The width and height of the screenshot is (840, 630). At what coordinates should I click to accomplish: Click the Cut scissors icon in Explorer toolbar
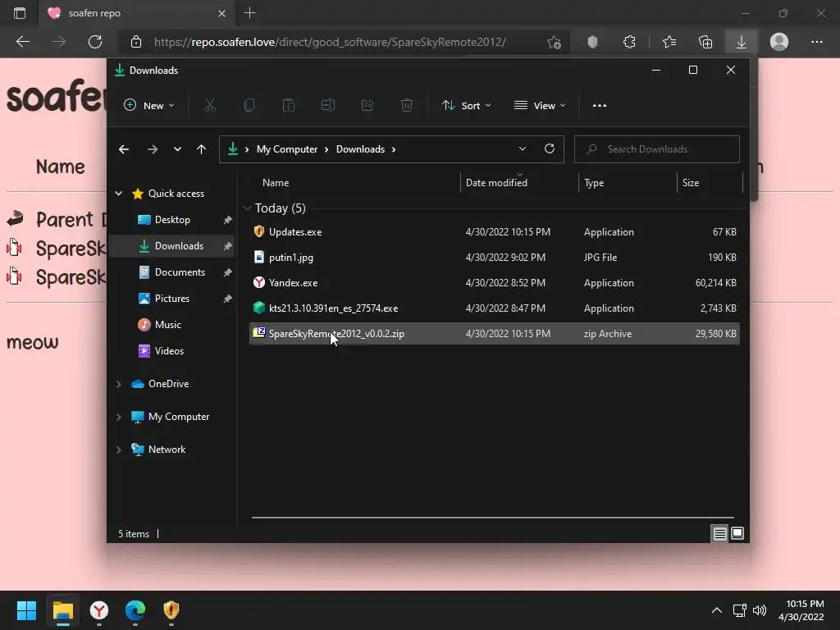tap(209, 106)
